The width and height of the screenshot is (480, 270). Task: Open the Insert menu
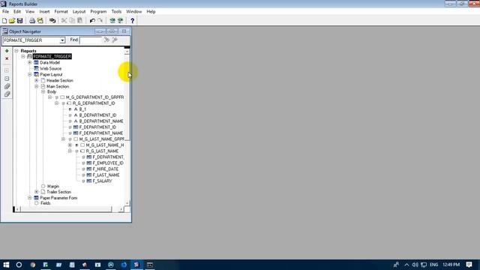(x=44, y=12)
